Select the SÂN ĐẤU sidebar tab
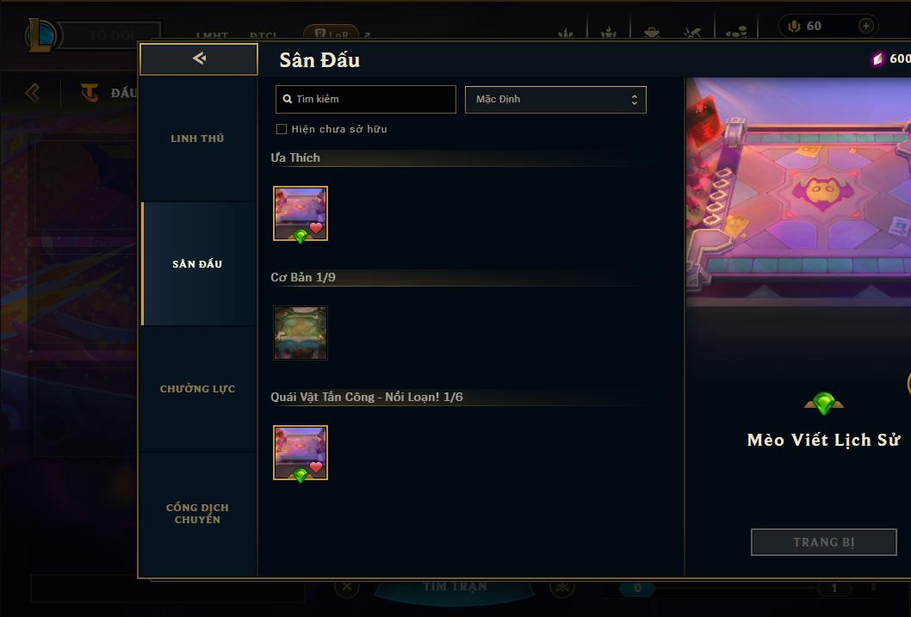 click(x=197, y=264)
